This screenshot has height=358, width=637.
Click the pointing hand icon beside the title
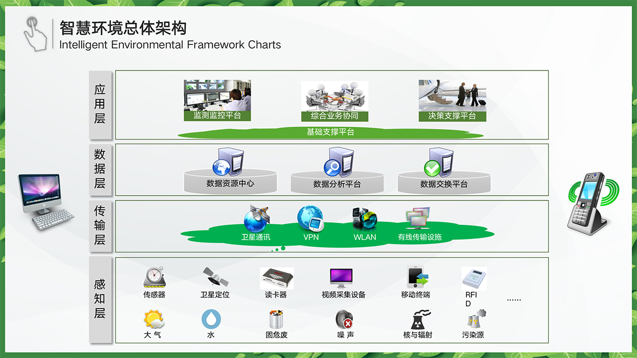pos(36,33)
